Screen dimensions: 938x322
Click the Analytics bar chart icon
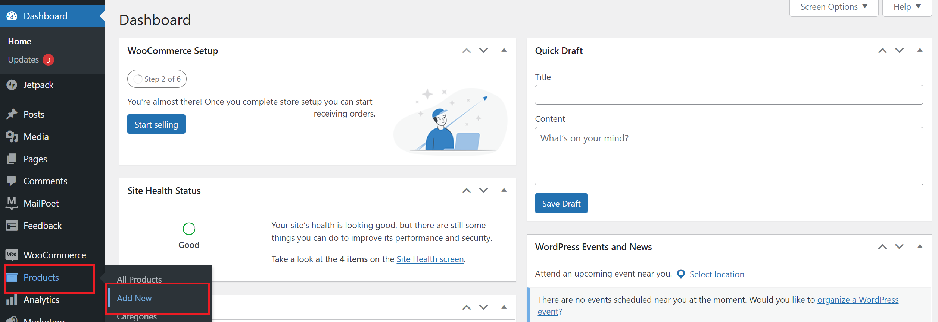coord(12,300)
